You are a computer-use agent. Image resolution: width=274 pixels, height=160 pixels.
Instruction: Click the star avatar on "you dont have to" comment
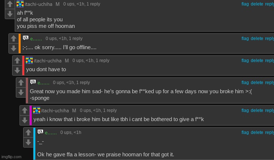pos(29,60)
